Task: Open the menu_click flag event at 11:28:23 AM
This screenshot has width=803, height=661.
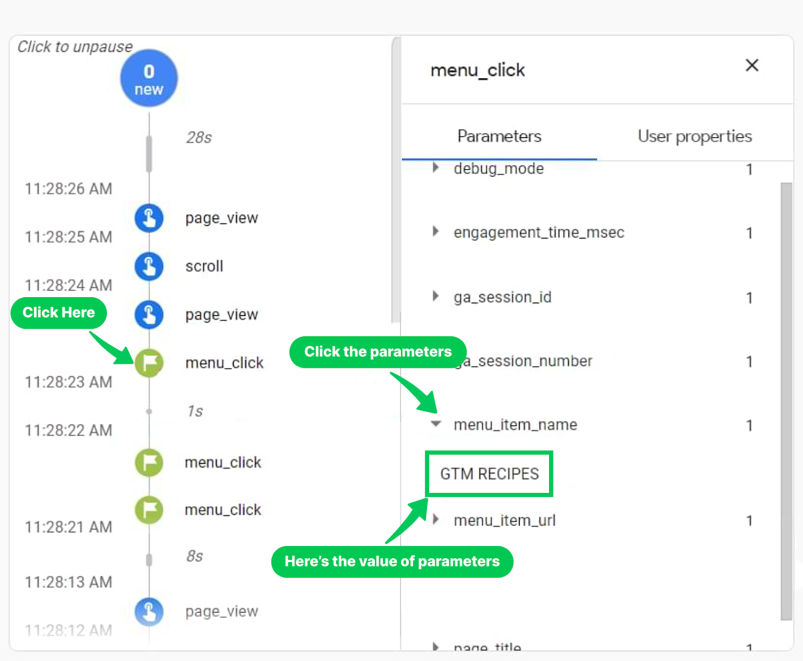Action: 149,362
